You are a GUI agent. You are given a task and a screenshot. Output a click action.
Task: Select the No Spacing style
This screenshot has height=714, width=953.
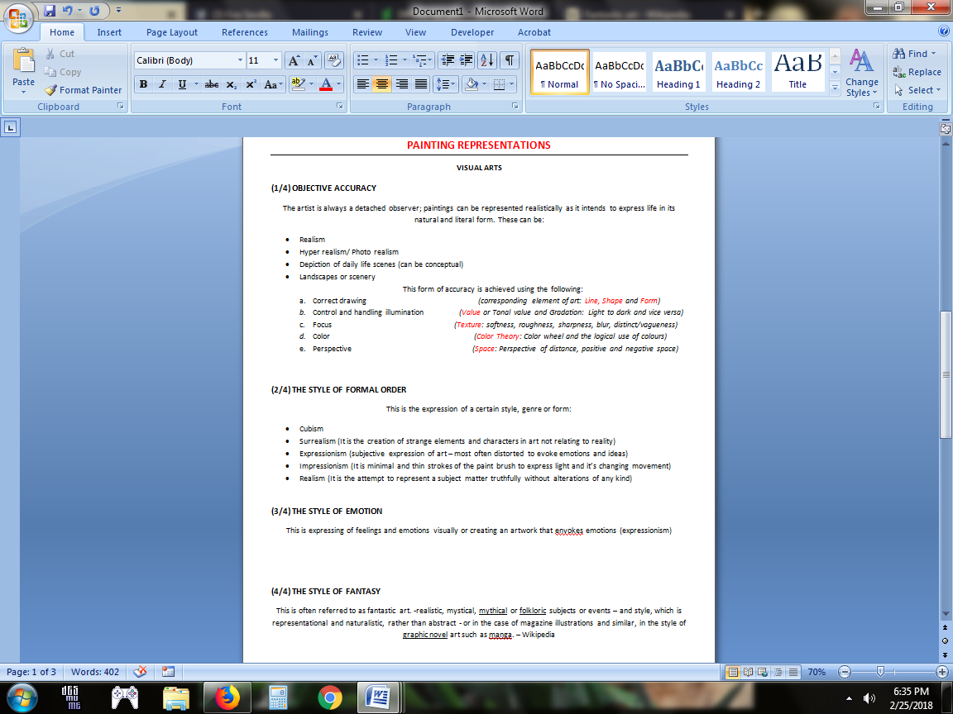coord(619,72)
